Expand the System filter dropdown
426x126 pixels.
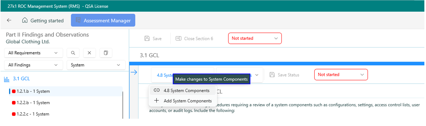[96, 65]
